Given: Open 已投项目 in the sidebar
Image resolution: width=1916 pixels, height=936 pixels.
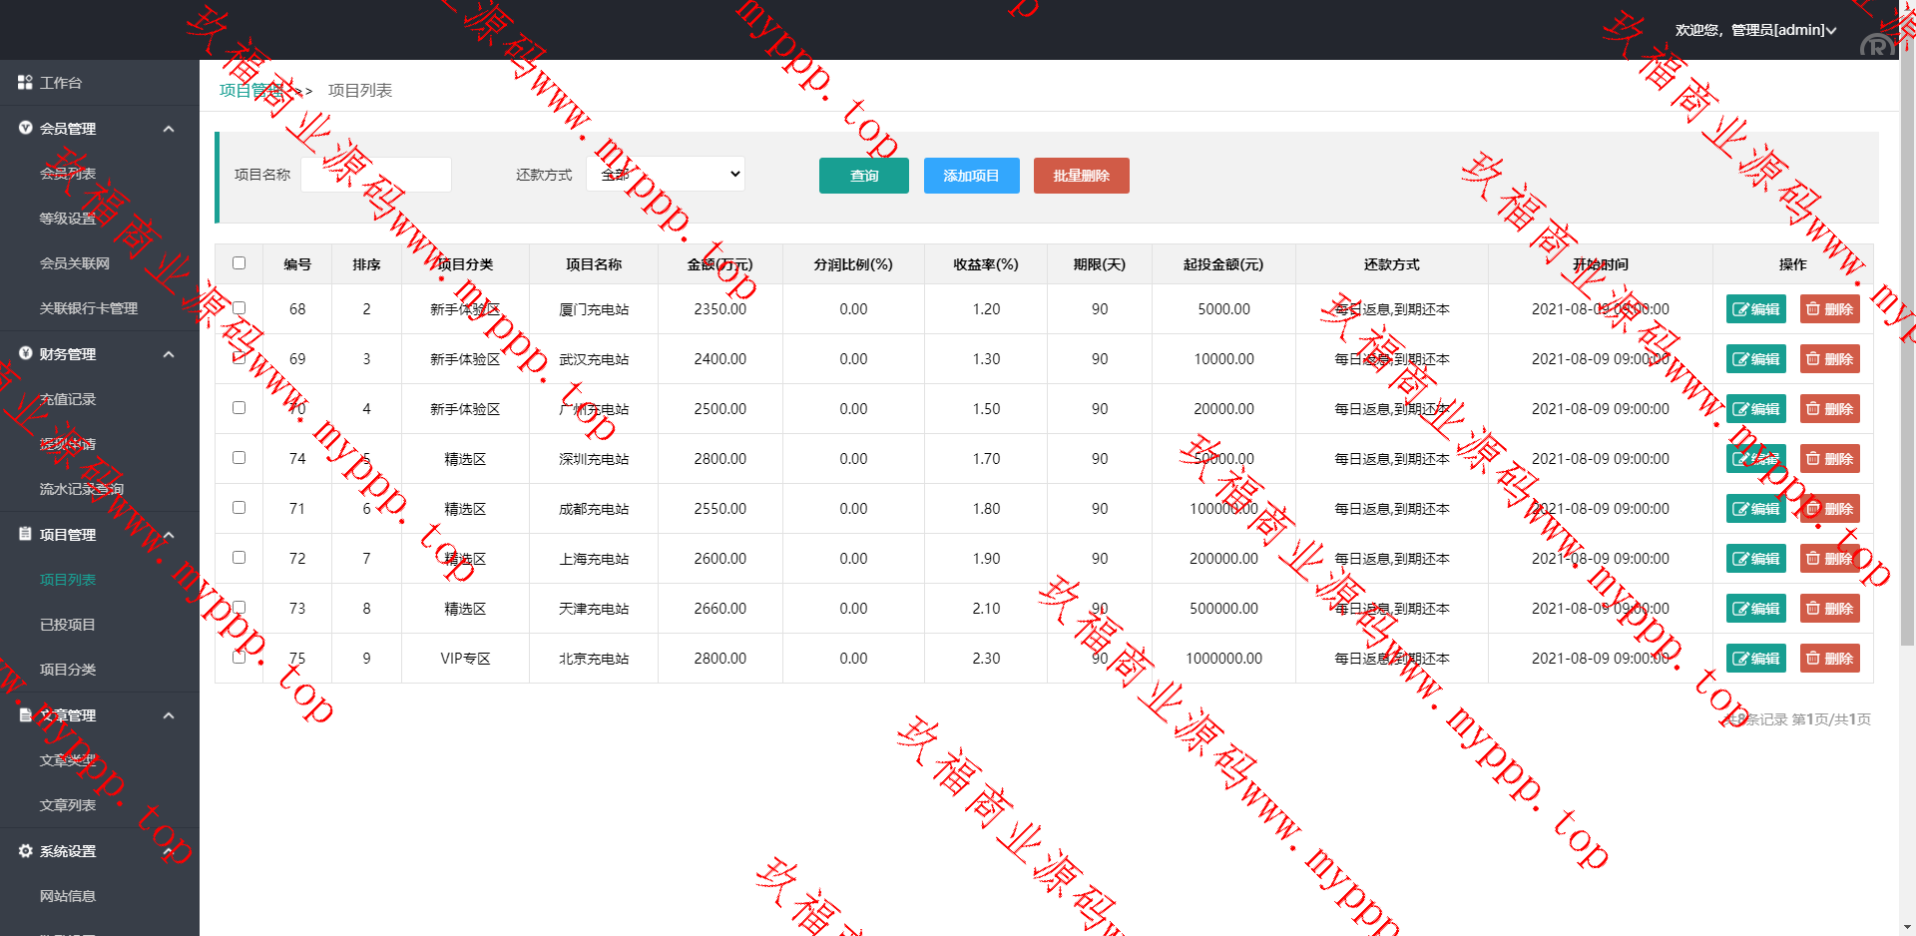Looking at the screenshot, I should coord(68,625).
